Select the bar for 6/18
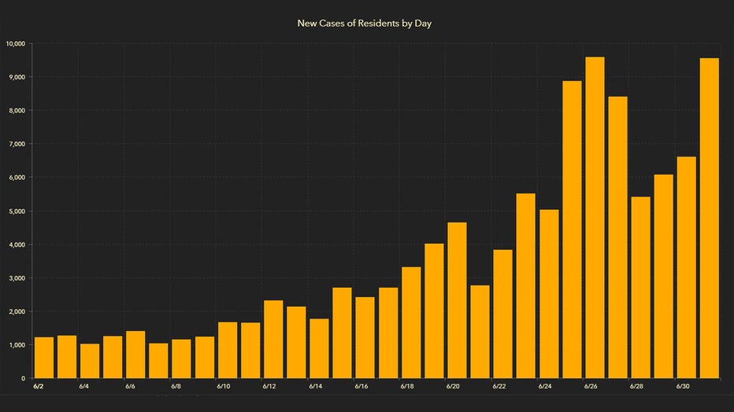 pos(411,323)
